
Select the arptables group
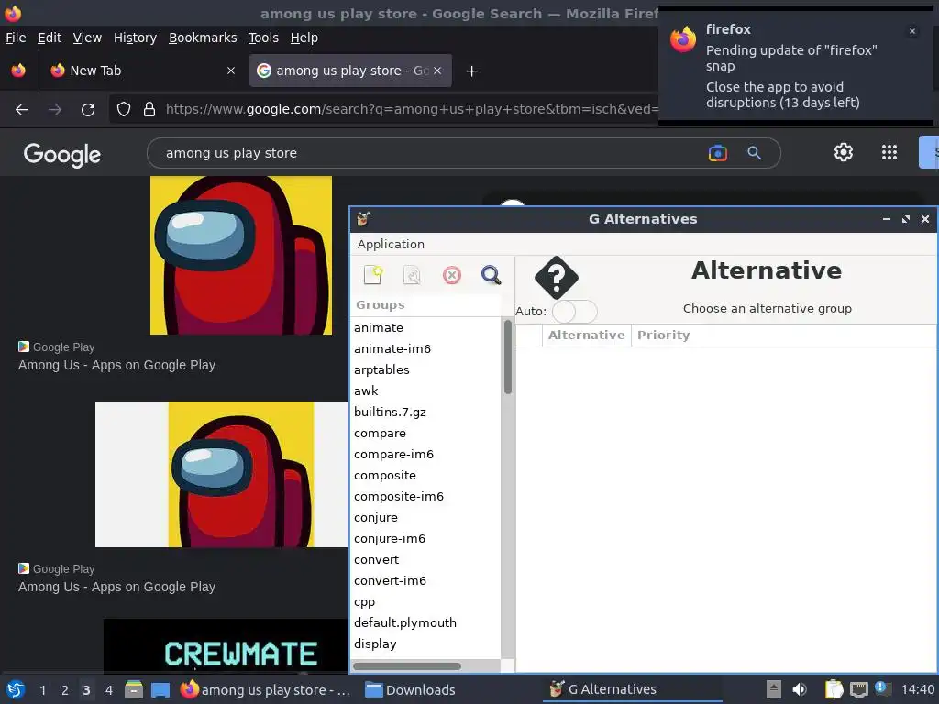pos(381,369)
